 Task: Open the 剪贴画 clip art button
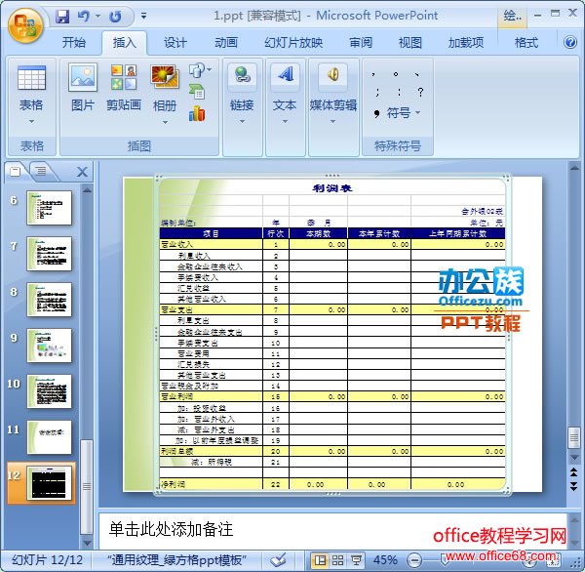click(x=124, y=88)
